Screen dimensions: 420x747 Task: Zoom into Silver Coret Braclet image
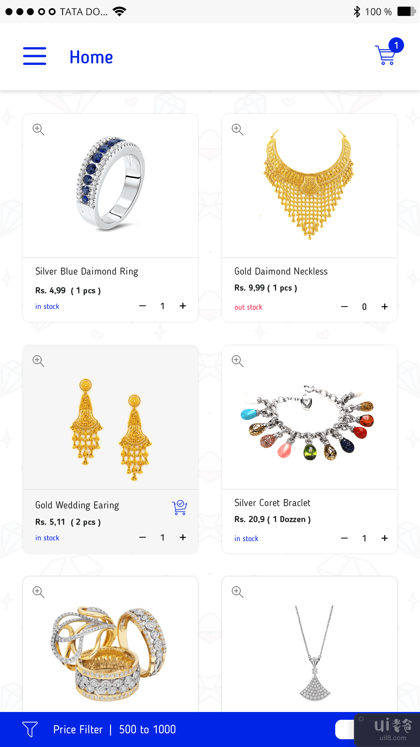(x=238, y=361)
